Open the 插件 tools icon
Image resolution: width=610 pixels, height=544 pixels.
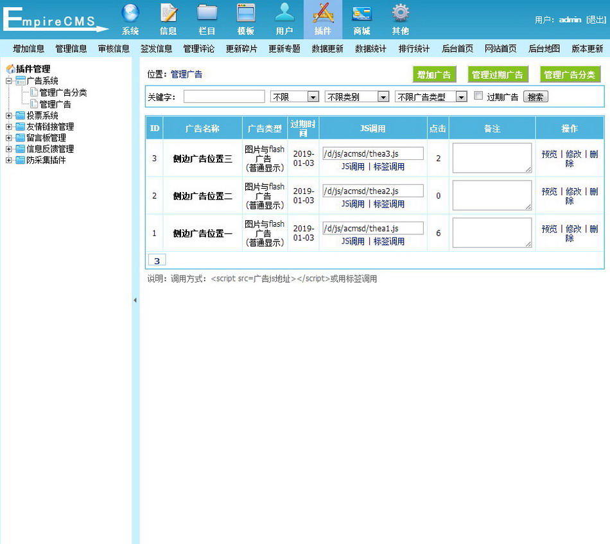pyautogui.click(x=323, y=13)
